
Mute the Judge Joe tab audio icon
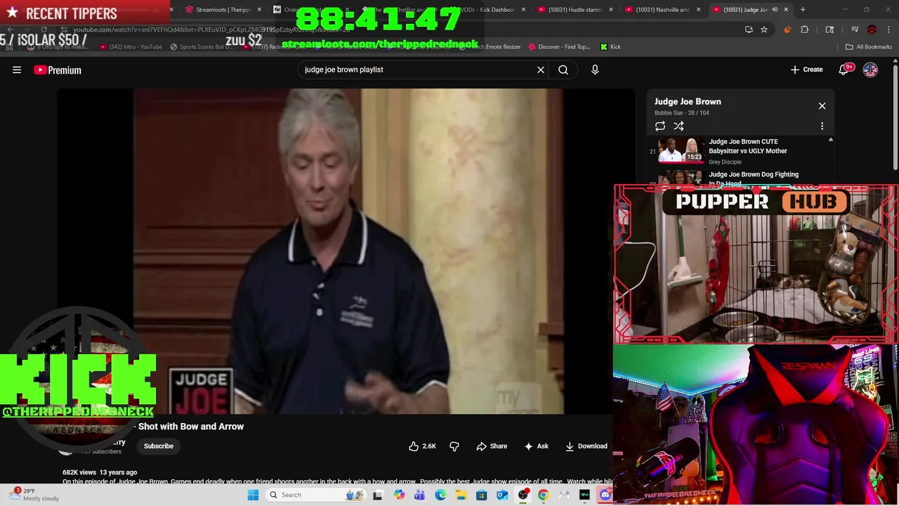[775, 10]
